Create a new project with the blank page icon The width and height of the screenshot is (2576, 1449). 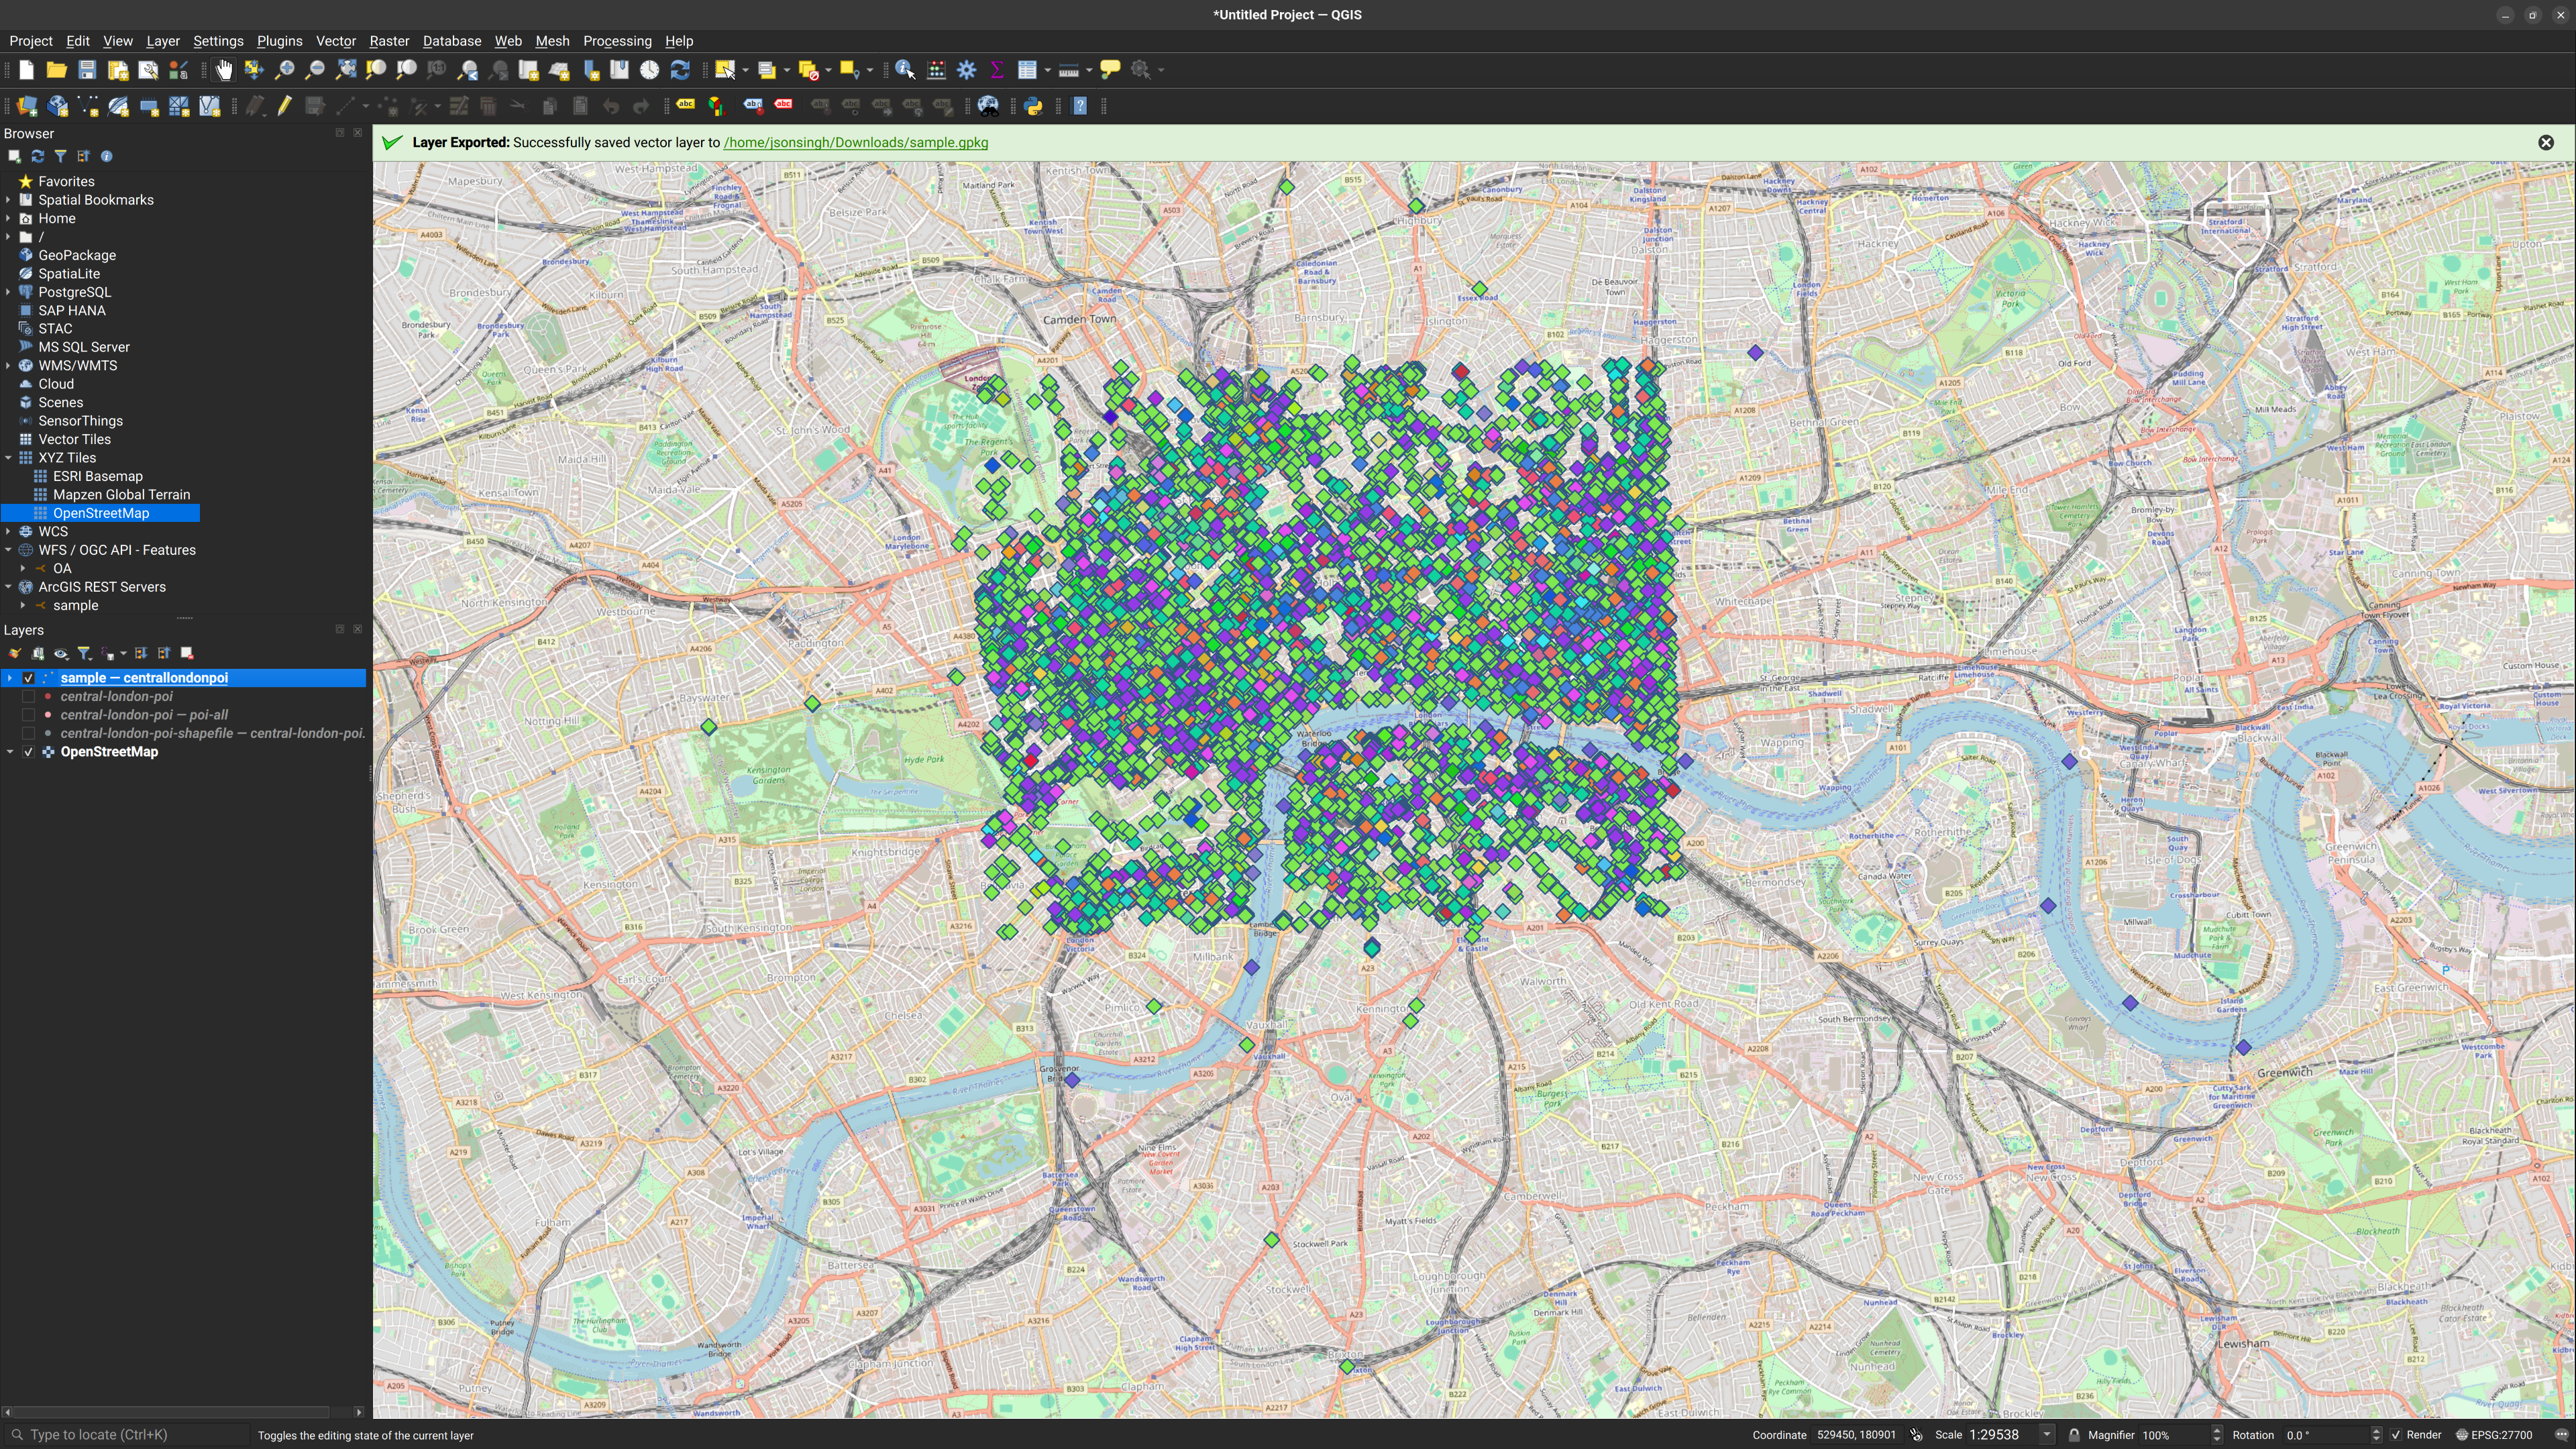26,70
